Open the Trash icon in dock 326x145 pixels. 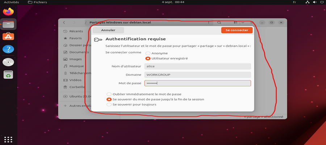pos(8,75)
